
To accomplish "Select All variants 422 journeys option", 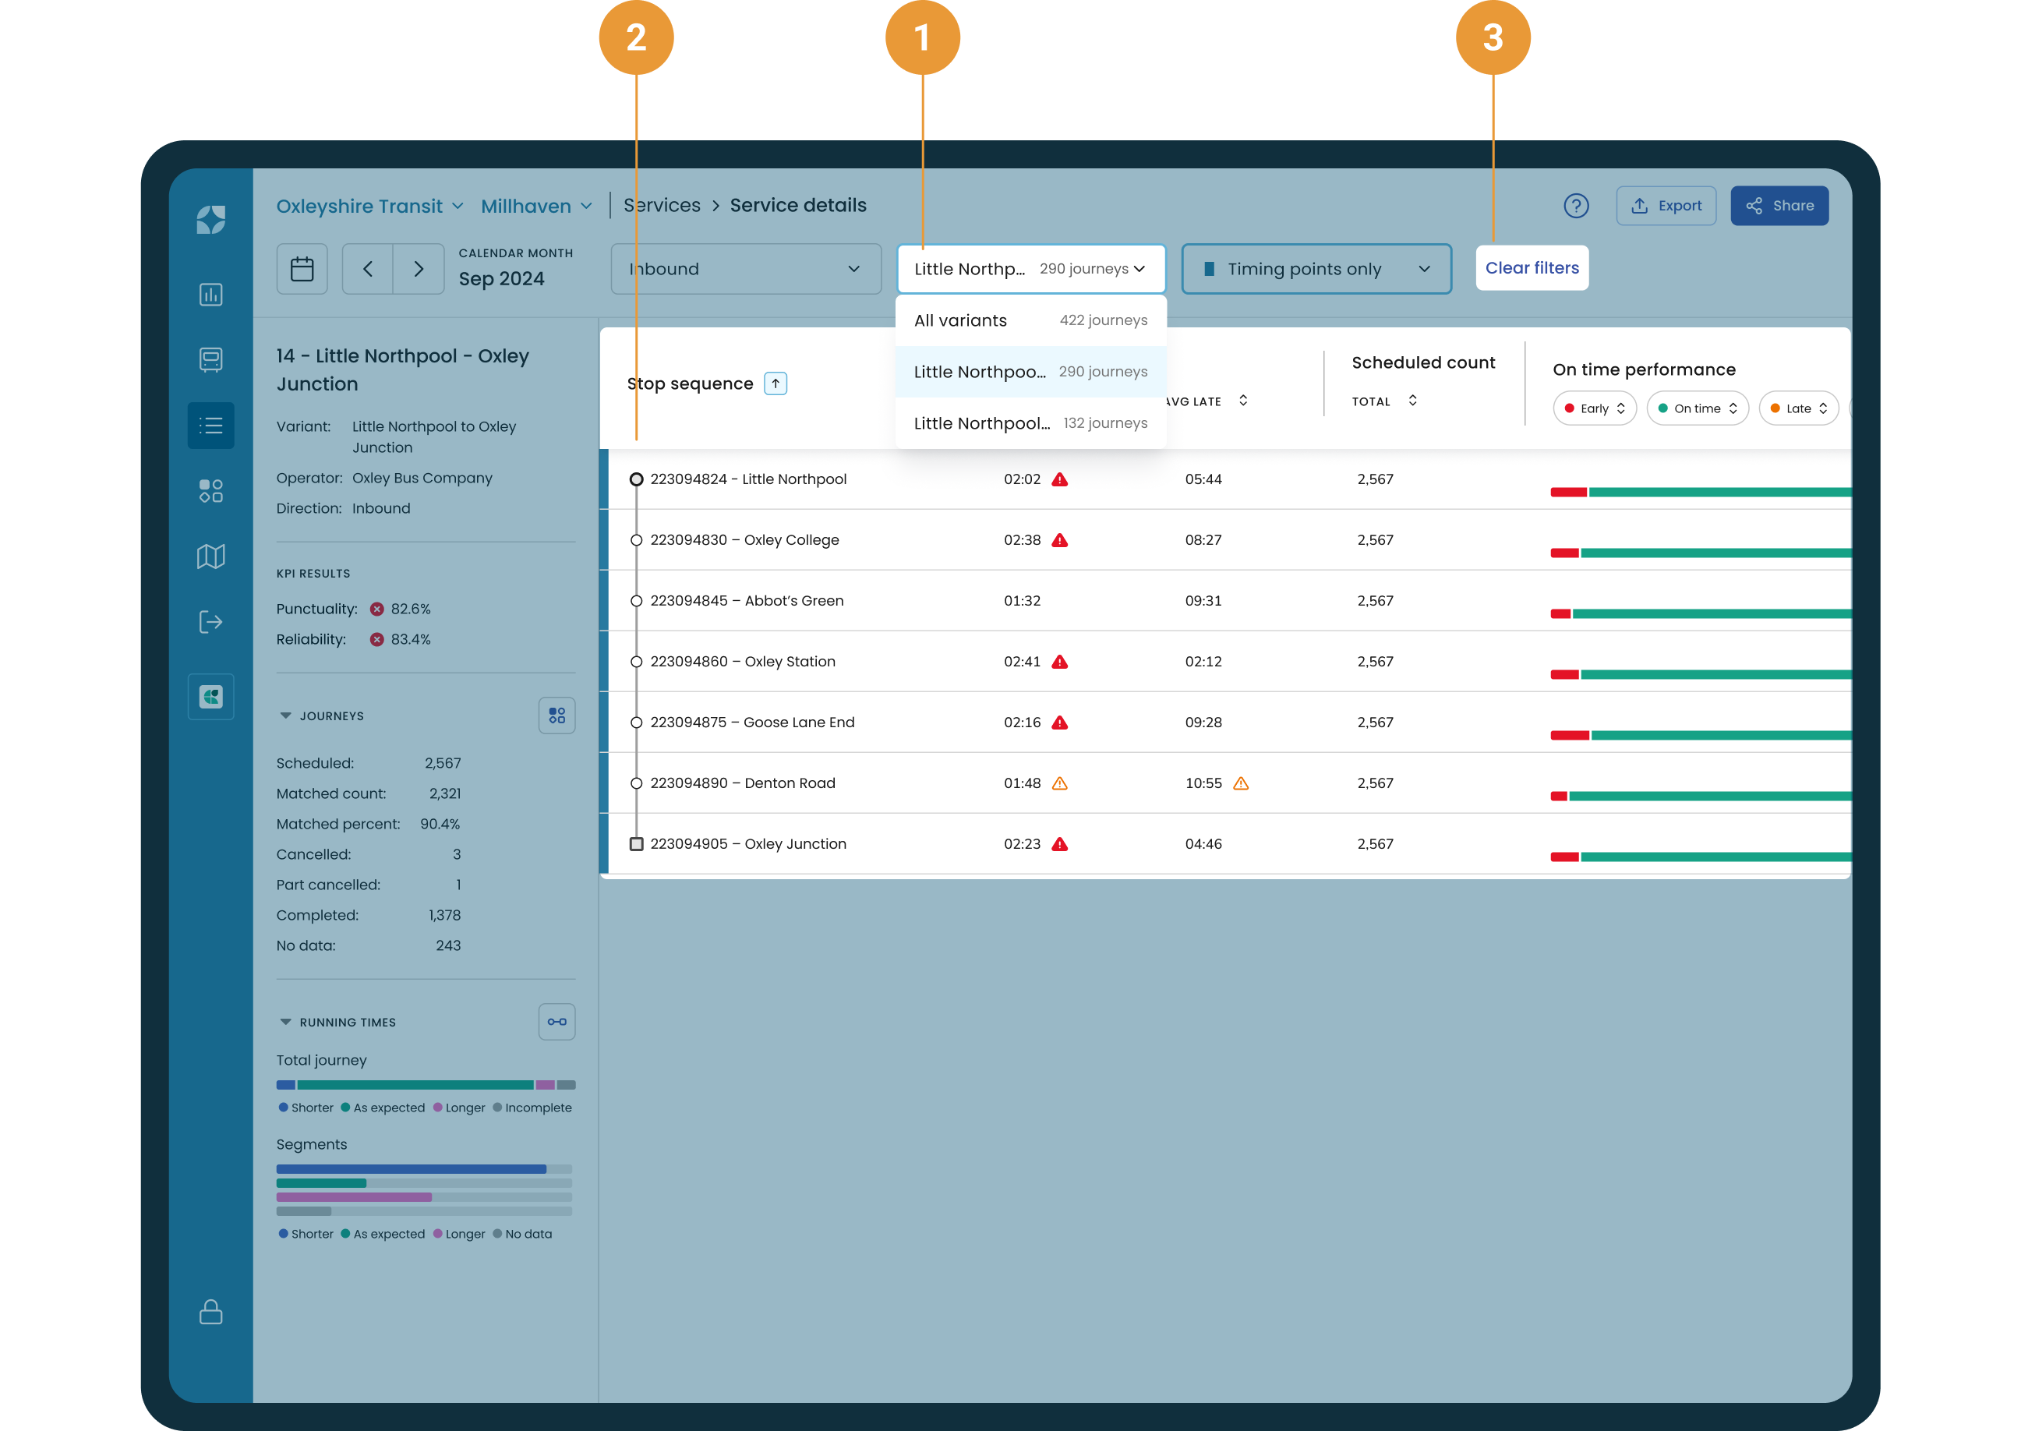I will [1030, 320].
